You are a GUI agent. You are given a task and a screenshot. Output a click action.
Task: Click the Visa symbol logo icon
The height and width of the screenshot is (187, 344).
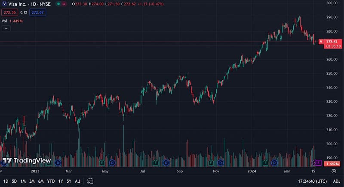coord(4,4)
